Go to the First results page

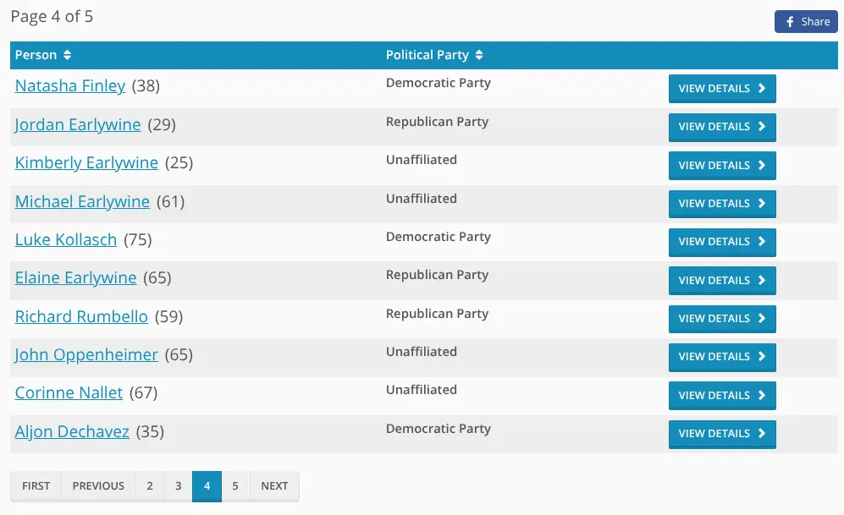36,485
